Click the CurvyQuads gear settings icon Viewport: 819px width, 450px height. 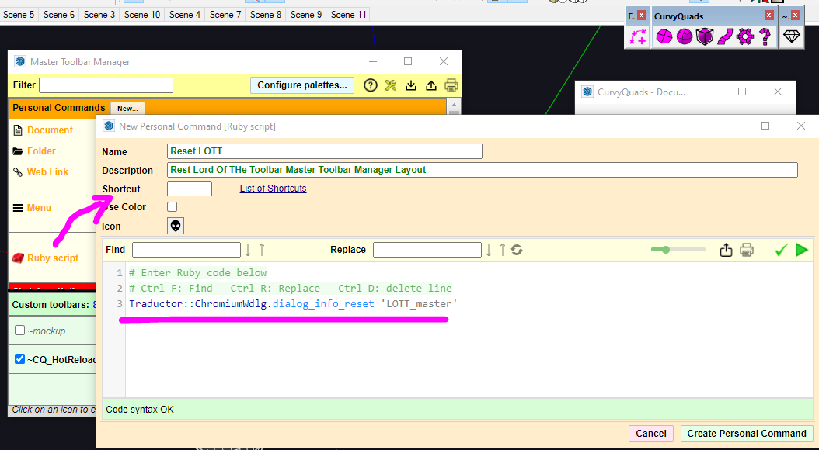pyautogui.click(x=745, y=36)
